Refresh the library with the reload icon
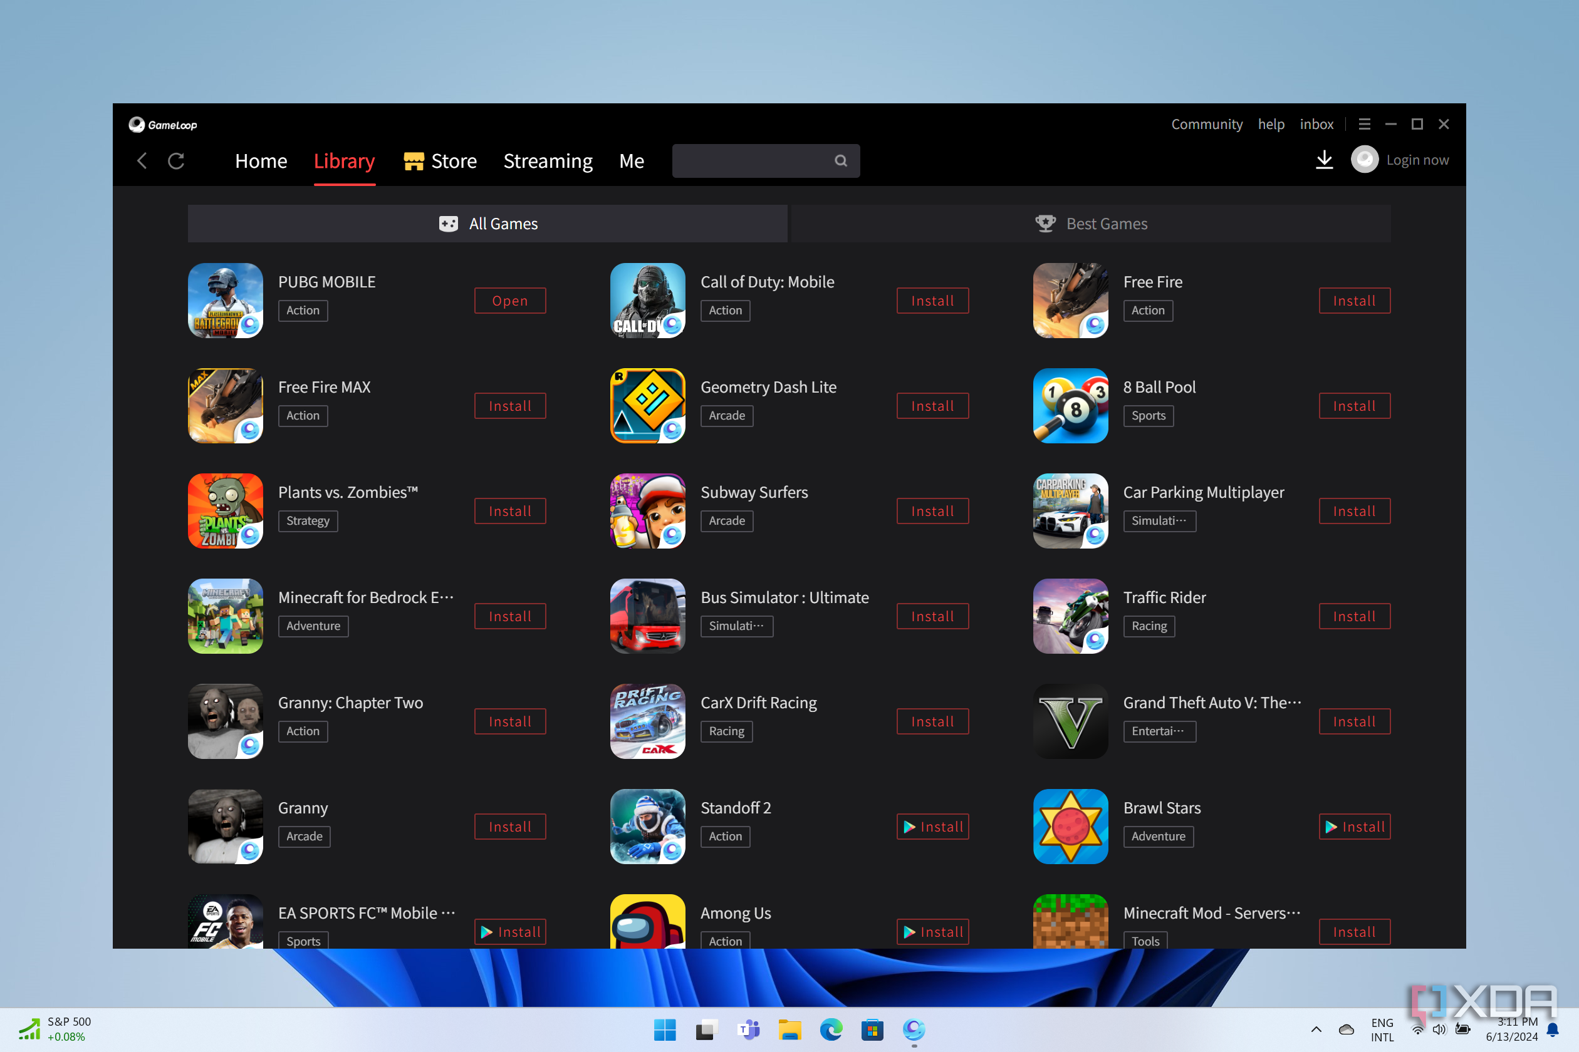 click(x=176, y=161)
